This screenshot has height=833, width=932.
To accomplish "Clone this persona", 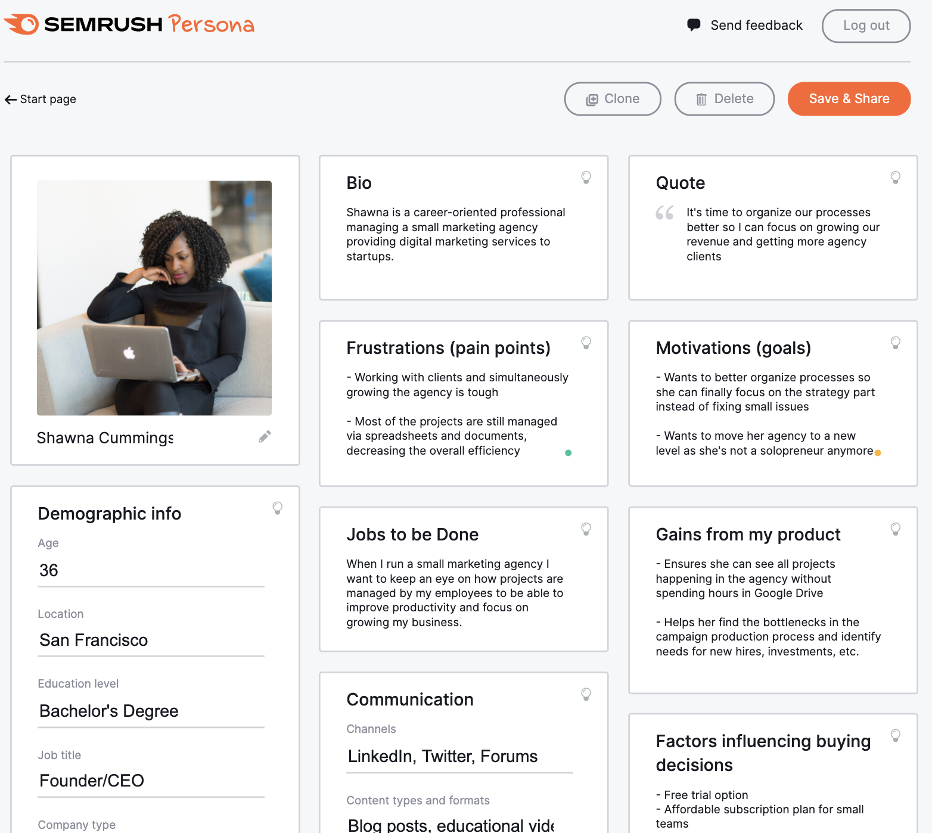I will tap(613, 99).
